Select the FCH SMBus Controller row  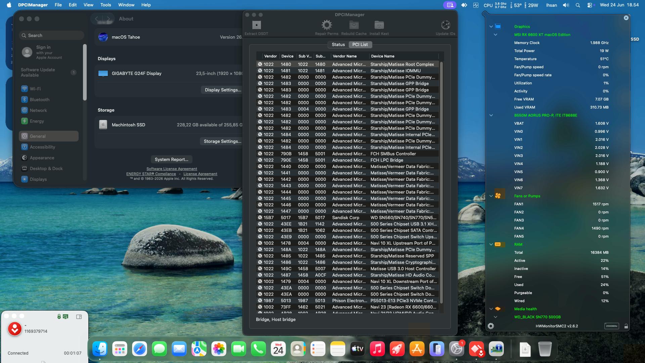(348, 154)
